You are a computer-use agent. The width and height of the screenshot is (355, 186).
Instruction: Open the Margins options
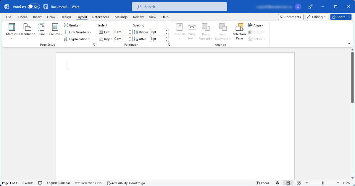pyautogui.click(x=12, y=31)
